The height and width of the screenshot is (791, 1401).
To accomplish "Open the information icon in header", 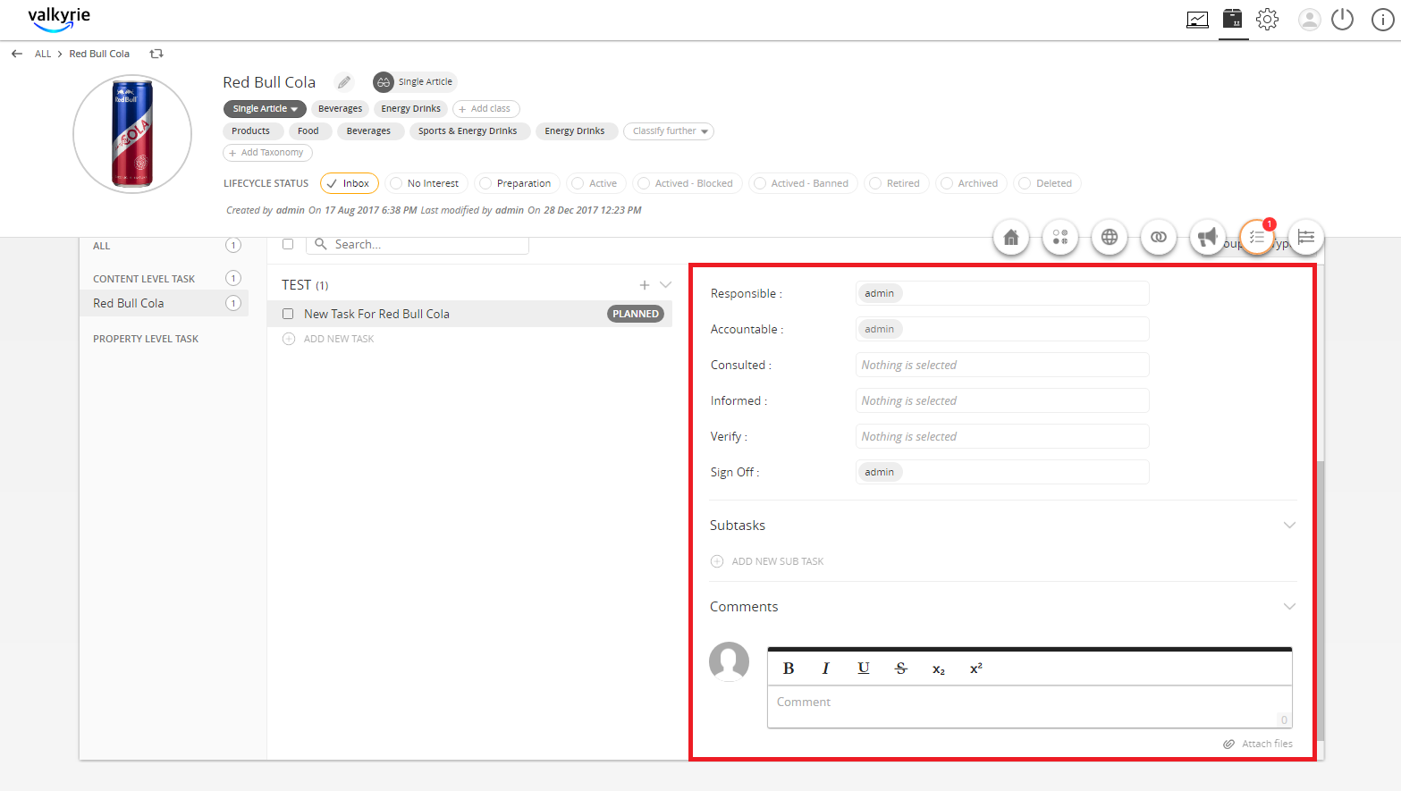I will (x=1383, y=20).
